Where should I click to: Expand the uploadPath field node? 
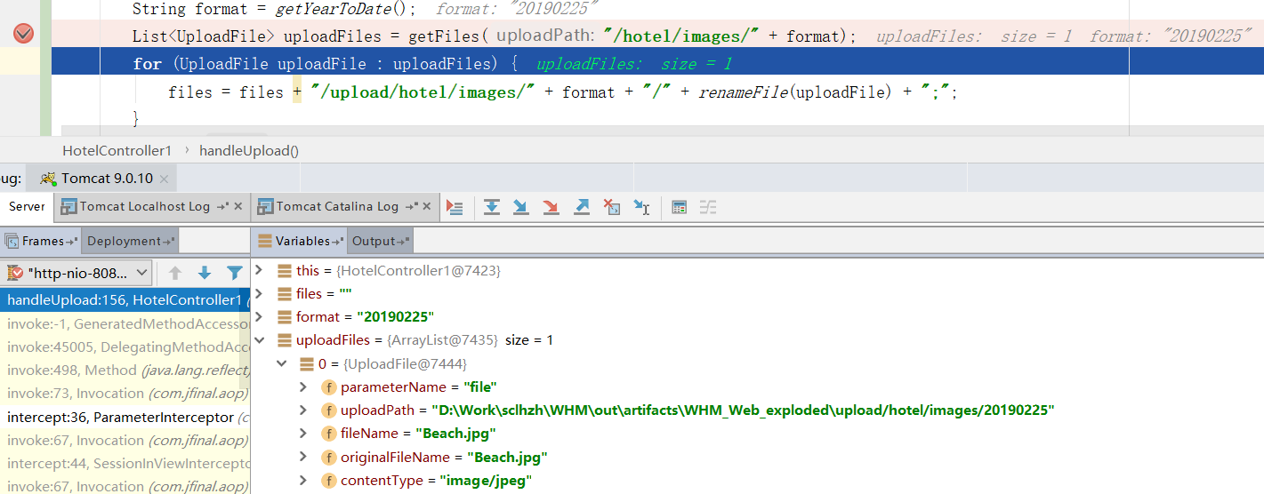[x=303, y=410]
